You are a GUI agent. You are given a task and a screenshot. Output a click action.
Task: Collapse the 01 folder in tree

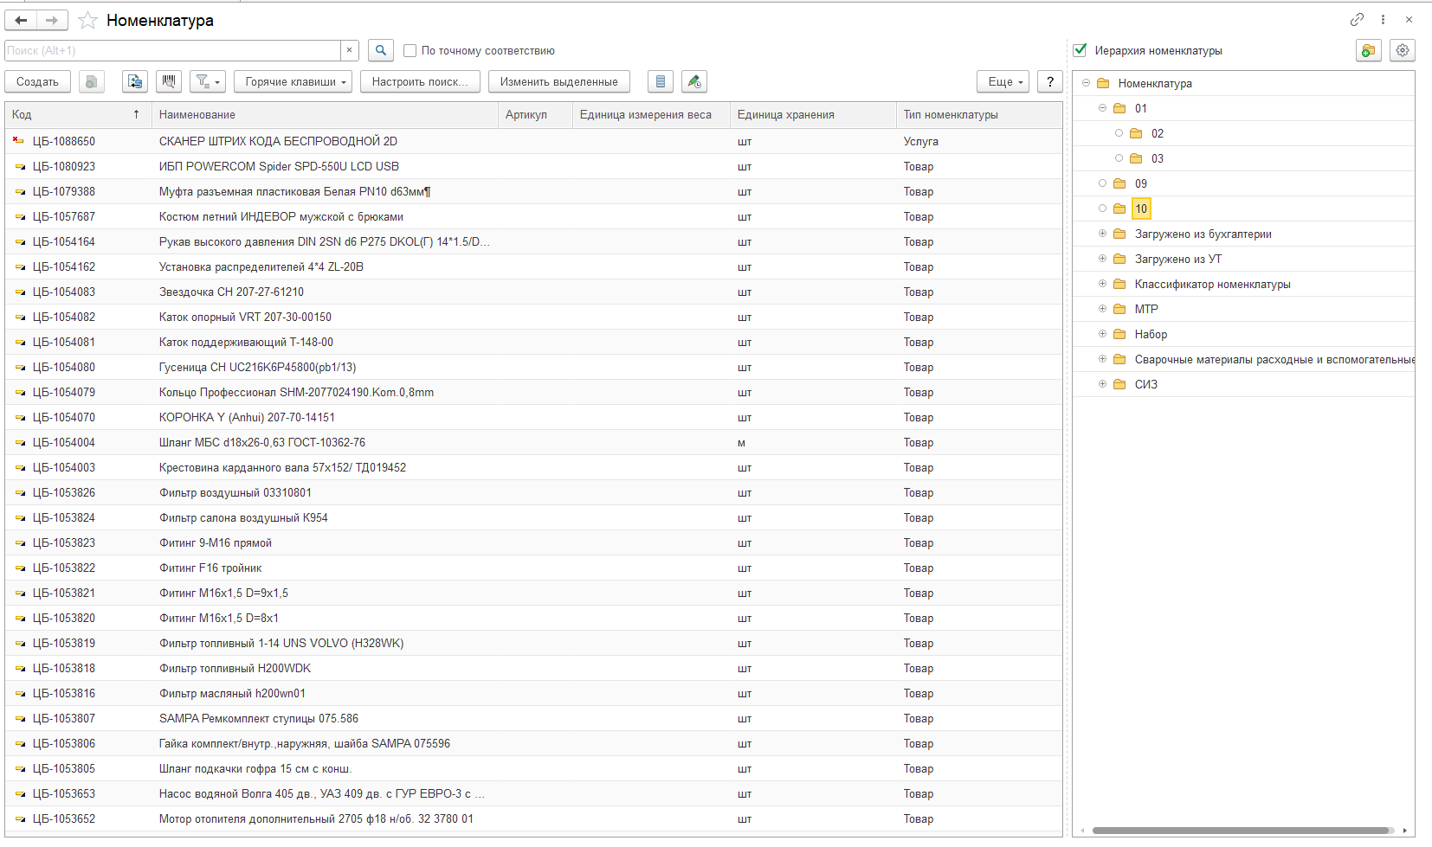[x=1102, y=108]
